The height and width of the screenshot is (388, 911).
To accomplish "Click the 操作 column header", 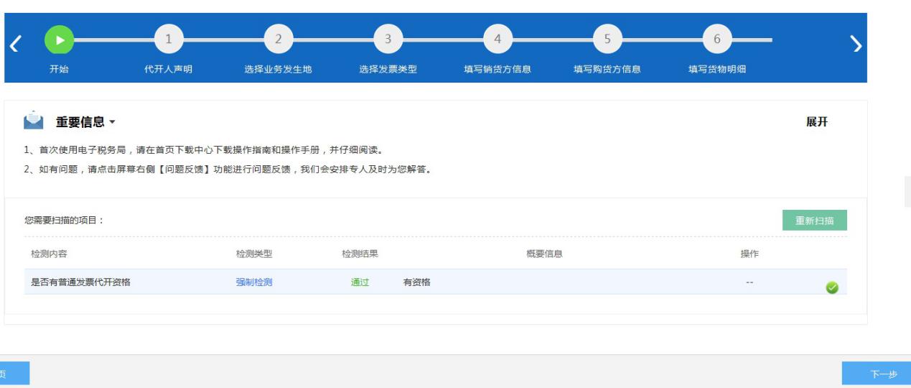I will click(749, 254).
